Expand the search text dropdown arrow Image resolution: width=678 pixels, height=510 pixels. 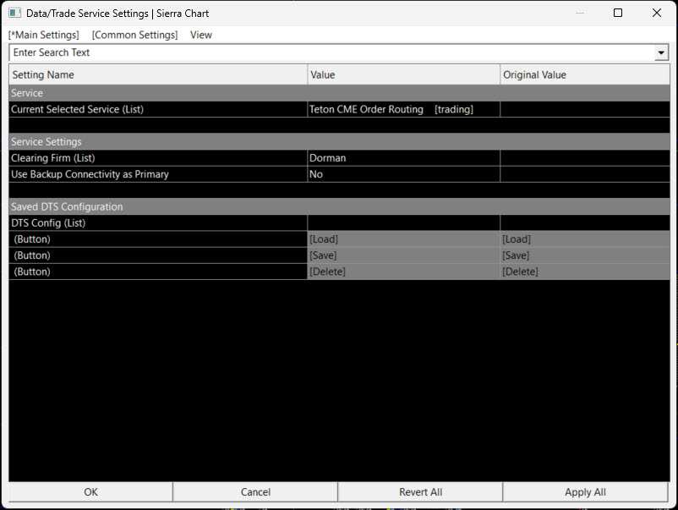coord(661,53)
